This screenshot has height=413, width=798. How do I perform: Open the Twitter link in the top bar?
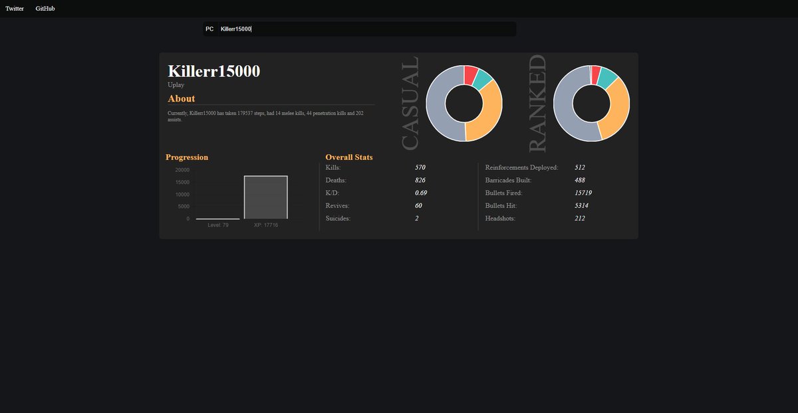coord(15,9)
